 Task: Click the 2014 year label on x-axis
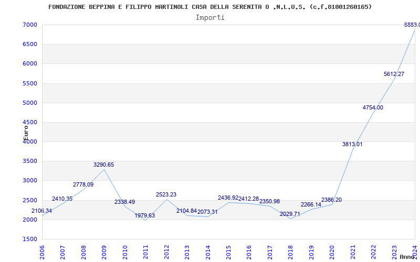pyautogui.click(x=208, y=253)
